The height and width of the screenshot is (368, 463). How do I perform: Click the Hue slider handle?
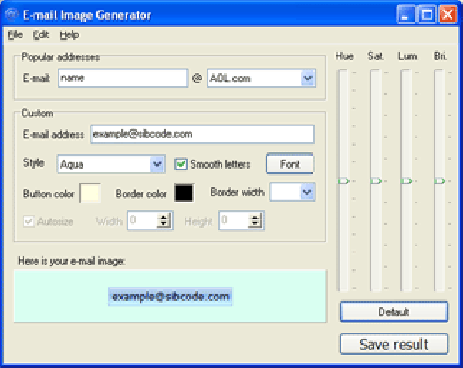point(343,181)
